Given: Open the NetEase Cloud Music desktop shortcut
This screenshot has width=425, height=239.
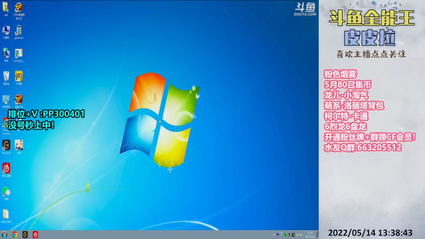Looking at the screenshot, I should point(6,170).
